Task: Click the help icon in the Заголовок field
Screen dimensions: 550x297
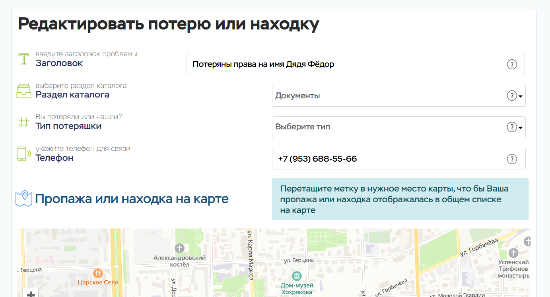Action: pos(512,64)
